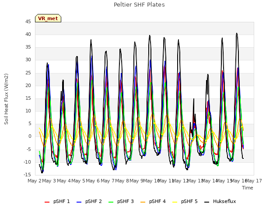Click the May 7 x-axis tick label
The width and height of the screenshot is (280, 210).
click(108, 181)
